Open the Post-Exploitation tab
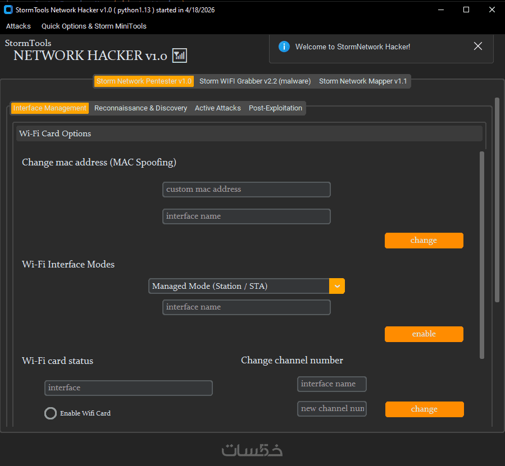 (x=275, y=108)
